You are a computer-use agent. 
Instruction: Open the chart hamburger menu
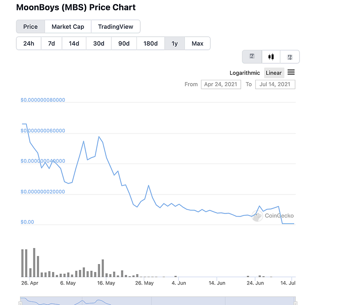click(291, 72)
